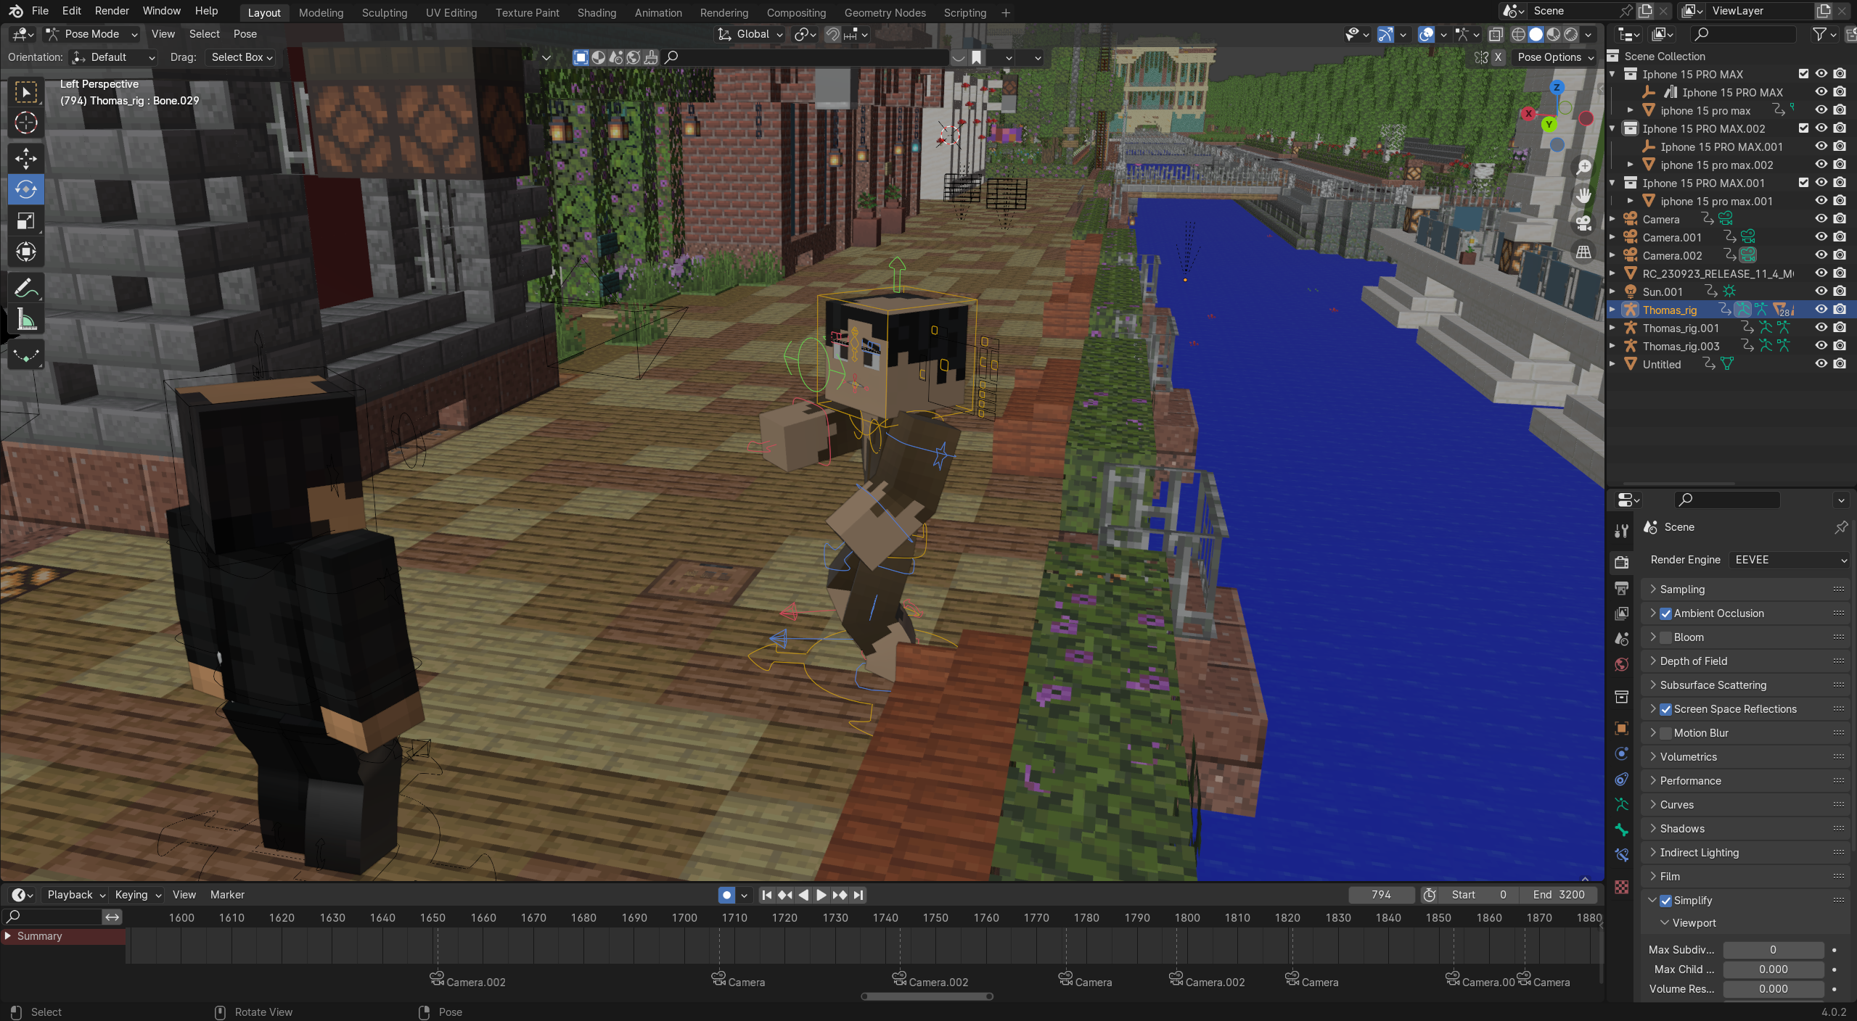Viewport: 1857px width, 1021px height.
Task: Open the Keying menu in timeline
Action: 137,895
